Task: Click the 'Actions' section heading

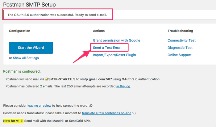Action: coord(99,31)
